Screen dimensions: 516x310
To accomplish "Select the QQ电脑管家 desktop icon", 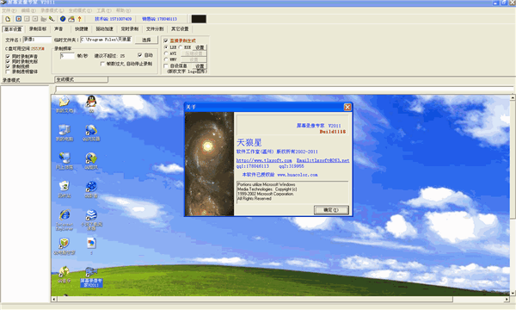I will (x=64, y=246).
